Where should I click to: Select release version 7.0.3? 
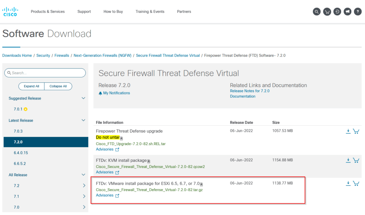point(17,131)
